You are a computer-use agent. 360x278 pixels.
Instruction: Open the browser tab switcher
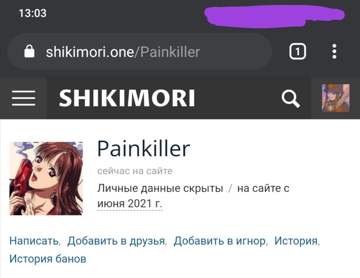tap(297, 51)
